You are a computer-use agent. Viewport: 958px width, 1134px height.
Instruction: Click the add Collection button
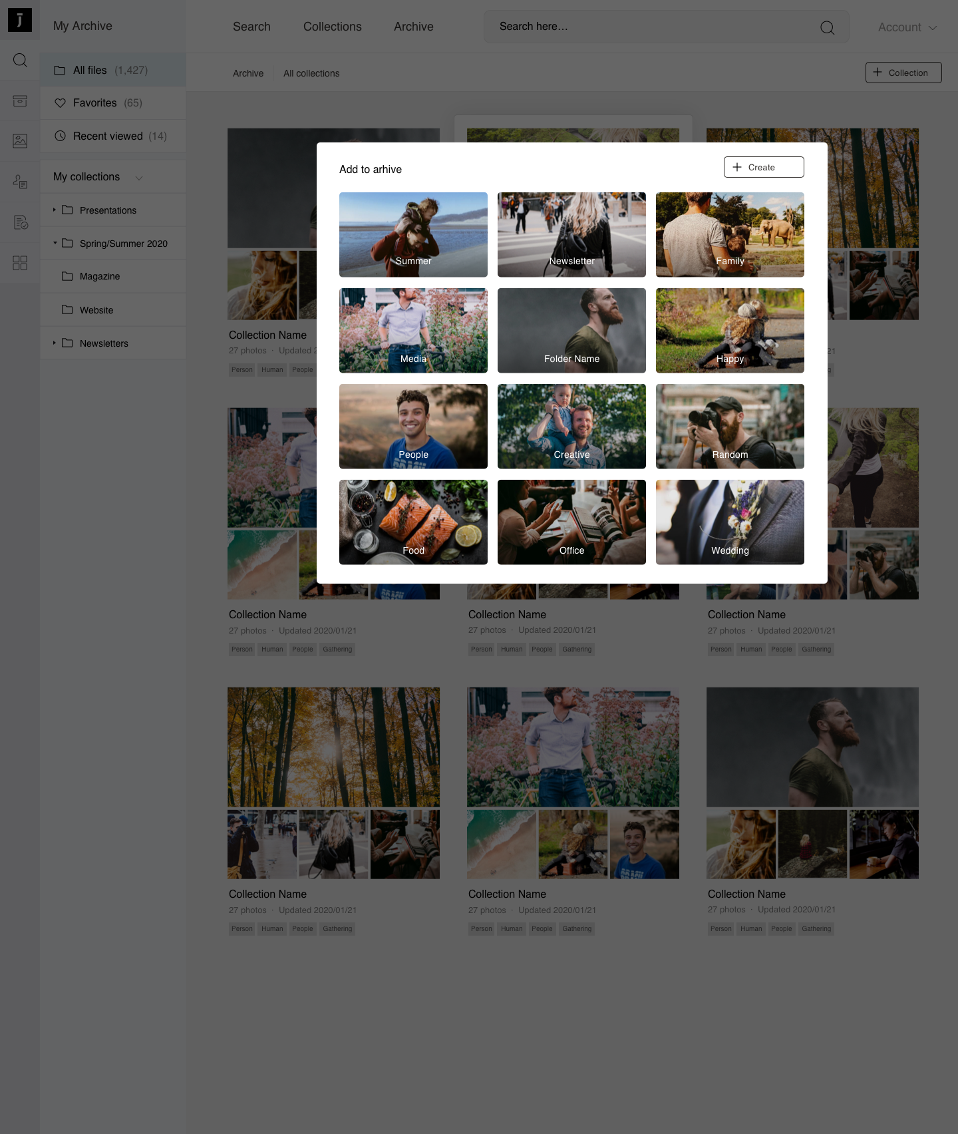903,73
